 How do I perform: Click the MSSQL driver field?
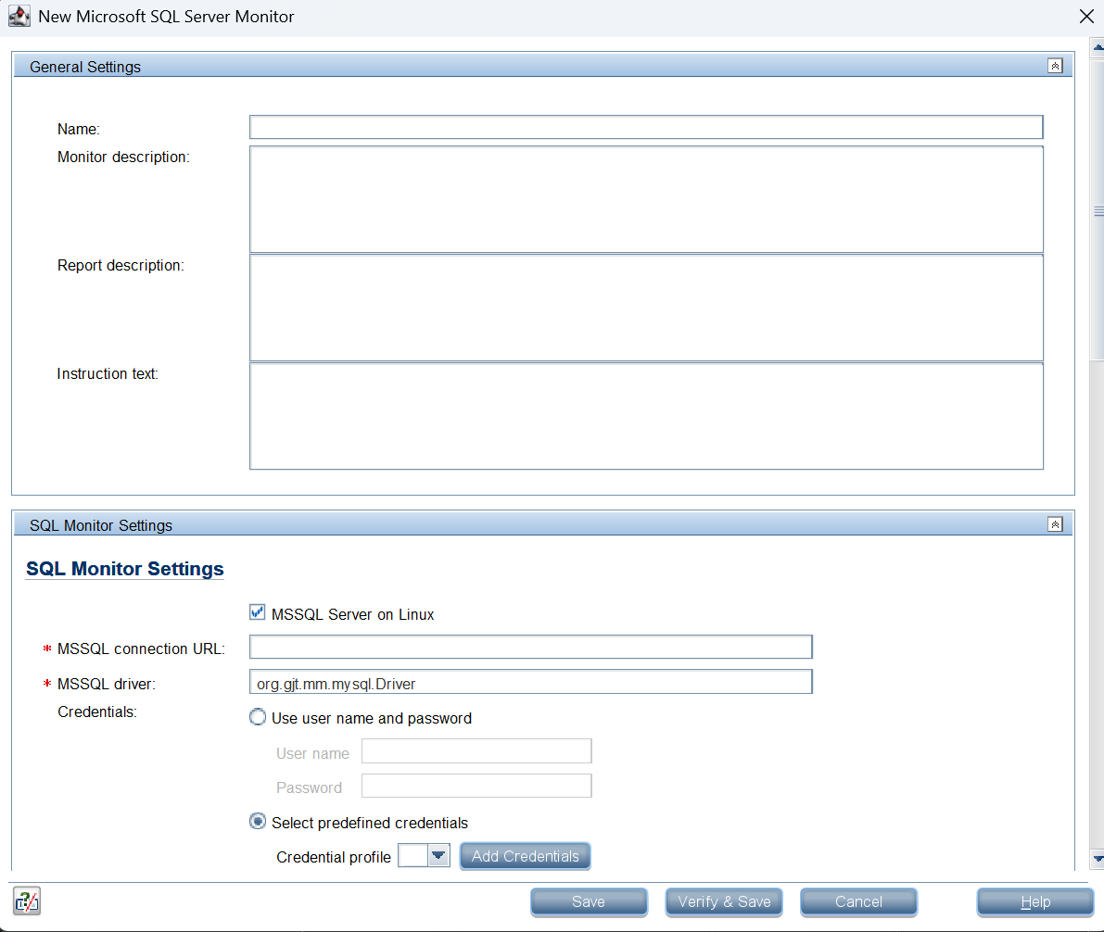click(x=531, y=682)
